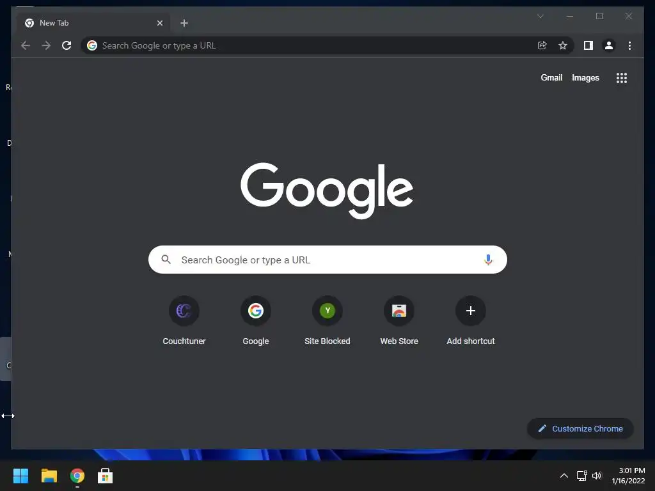This screenshot has height=491, width=655.
Task: Show hidden tray icons chevron
Action: point(564,476)
